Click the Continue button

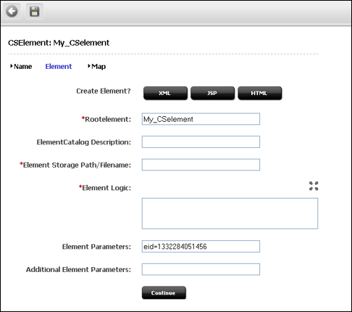point(164,293)
